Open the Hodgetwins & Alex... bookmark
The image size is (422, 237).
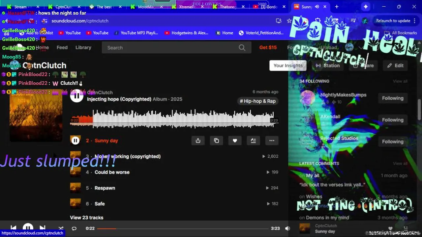[186, 33]
